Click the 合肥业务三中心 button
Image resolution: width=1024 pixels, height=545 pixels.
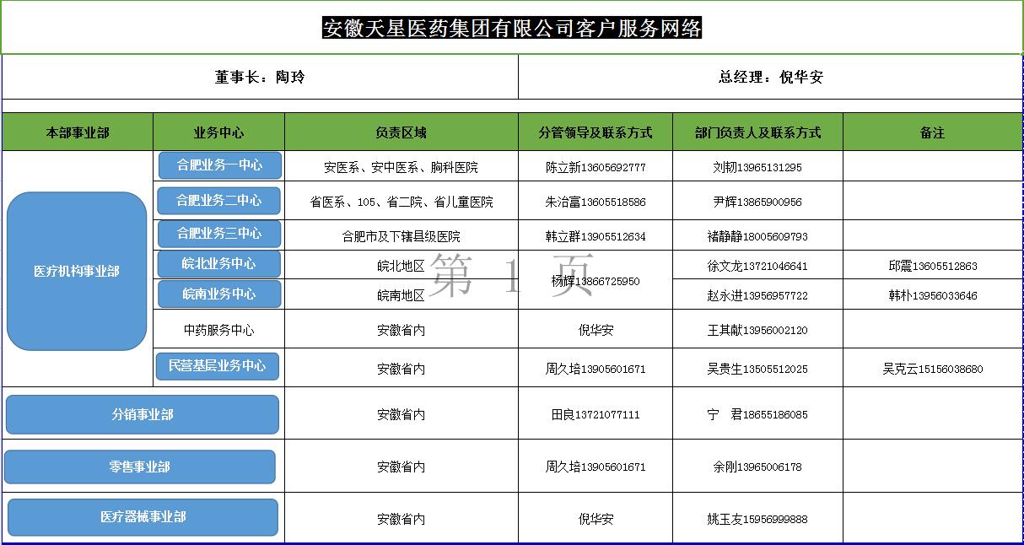pos(218,234)
